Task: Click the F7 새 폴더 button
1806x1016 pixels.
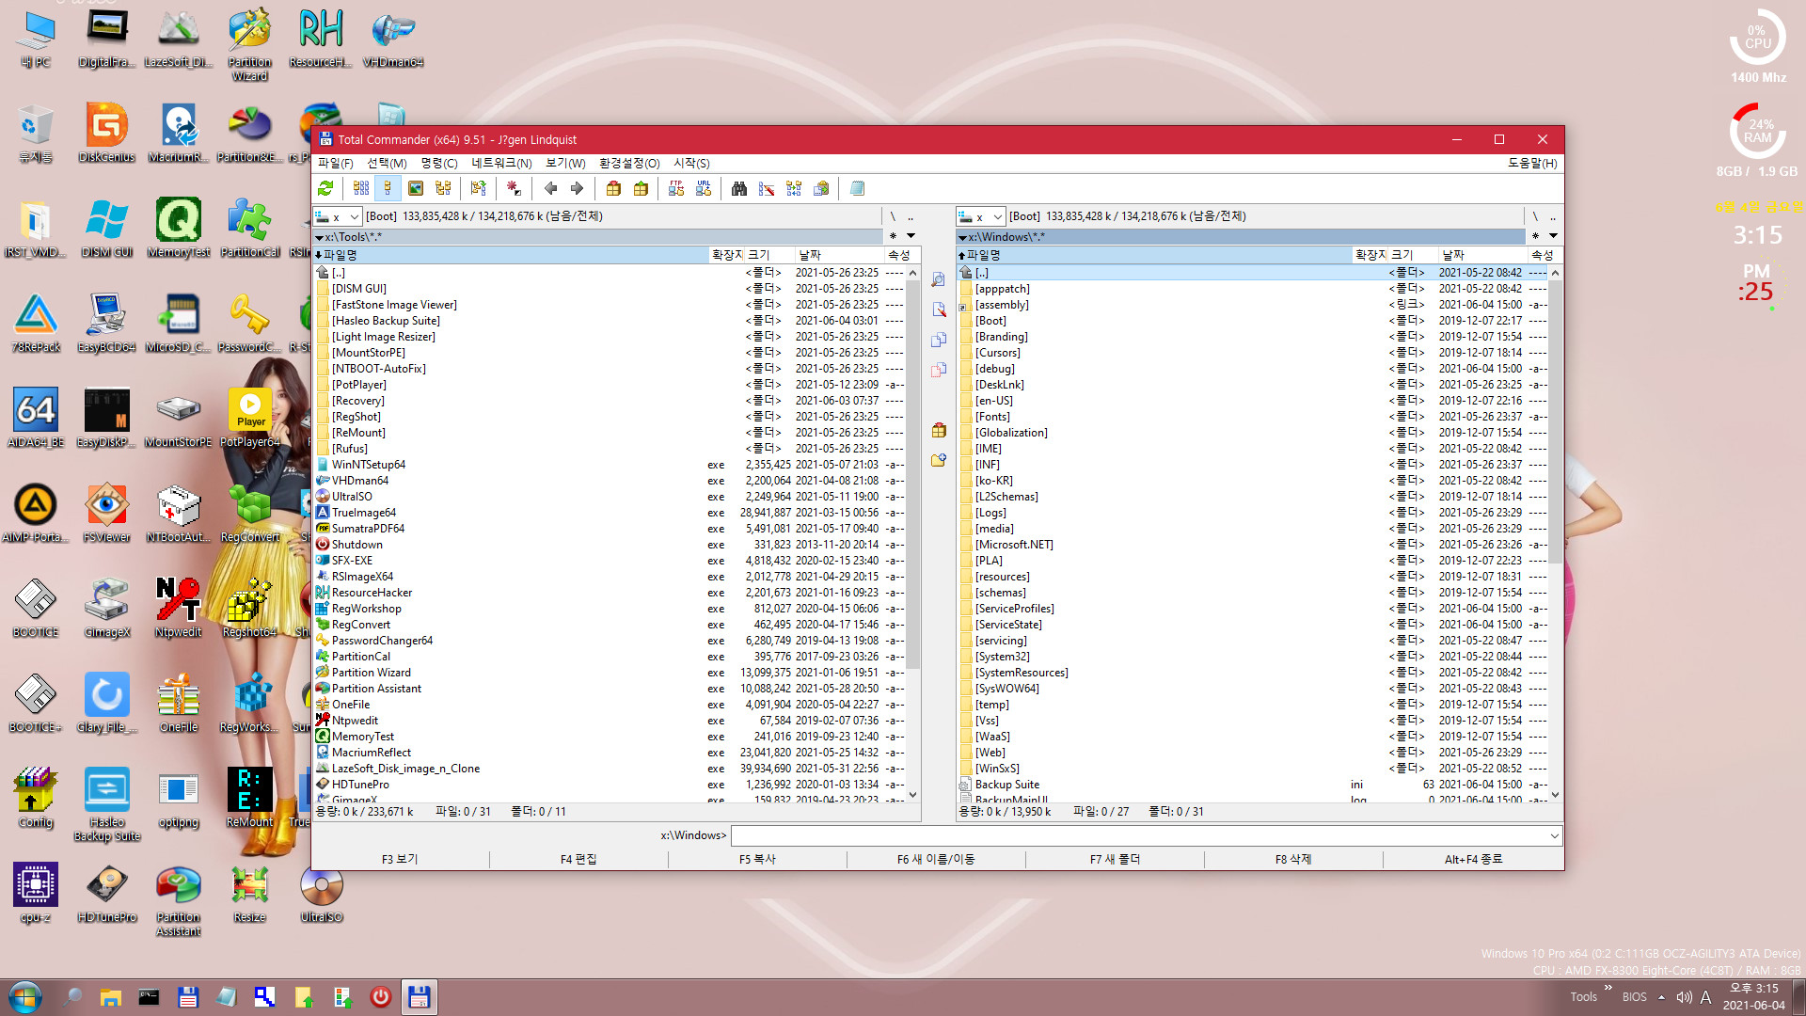Action: pos(1115,859)
